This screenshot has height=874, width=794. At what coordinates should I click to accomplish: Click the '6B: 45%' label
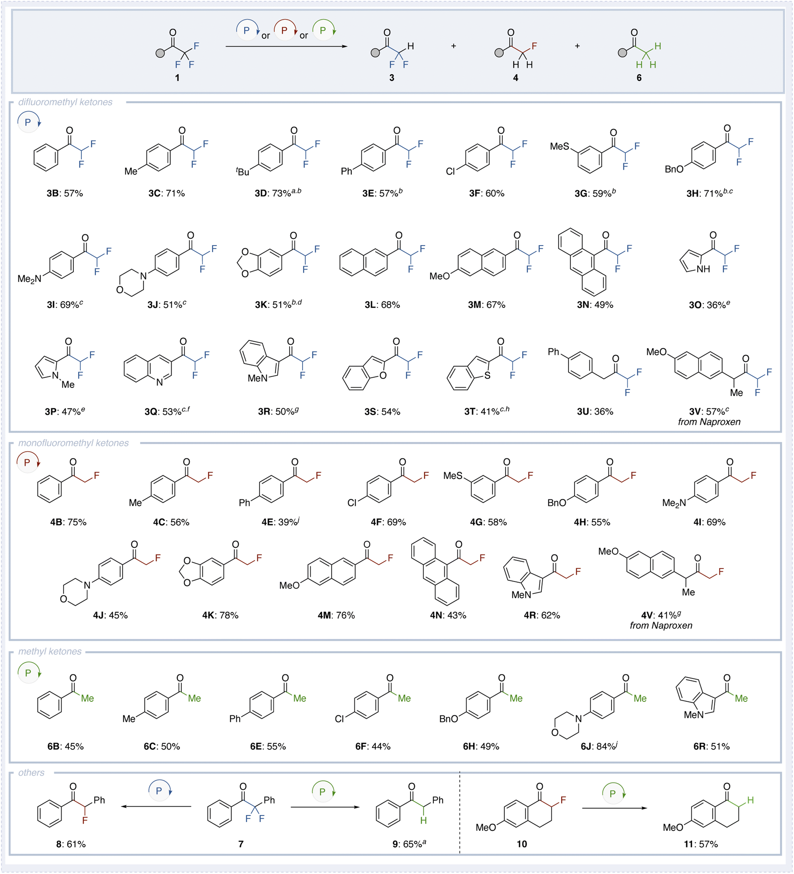[x=65, y=746]
